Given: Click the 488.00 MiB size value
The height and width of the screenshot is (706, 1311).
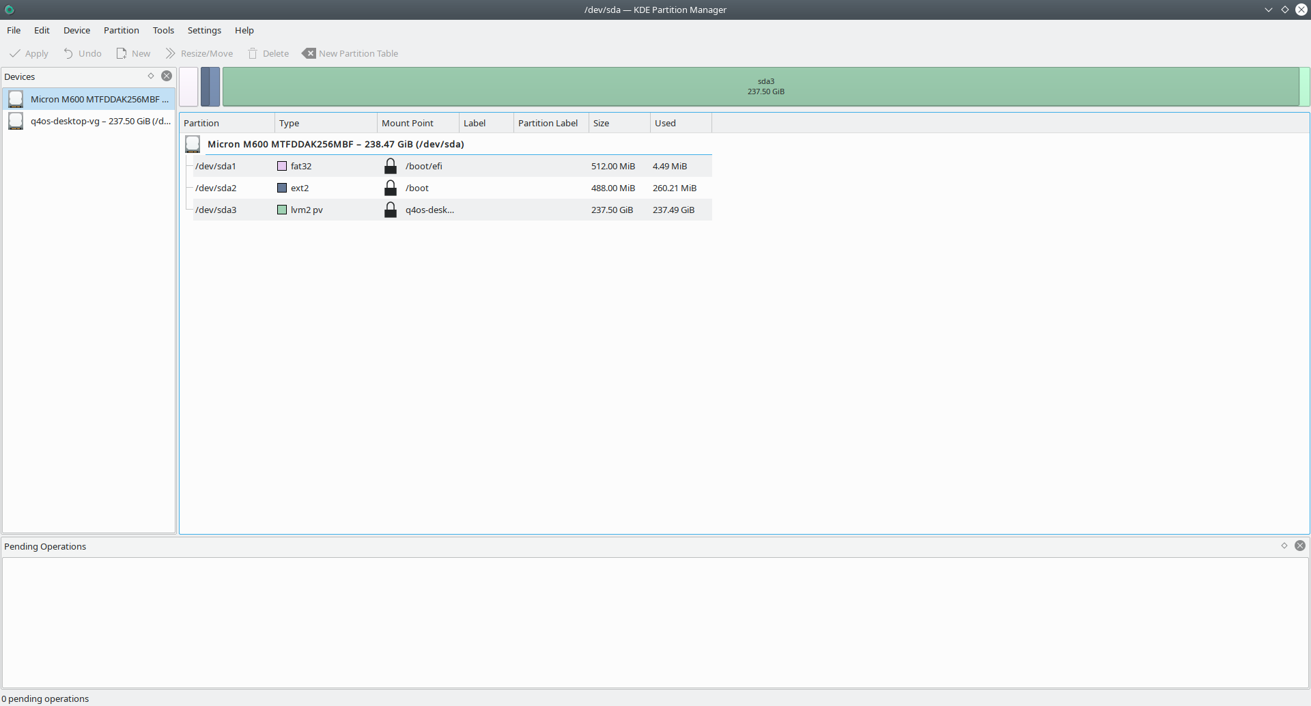Looking at the screenshot, I should point(613,188).
